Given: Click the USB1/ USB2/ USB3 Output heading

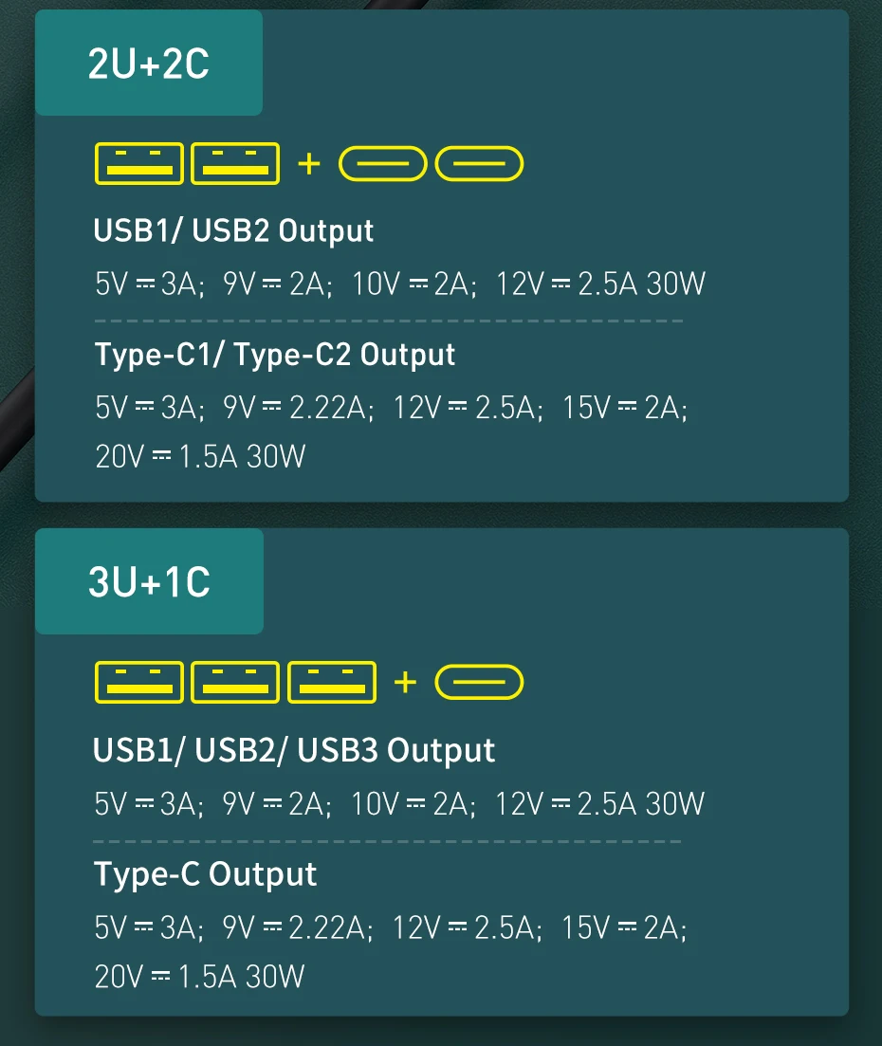Looking at the screenshot, I should [x=294, y=750].
